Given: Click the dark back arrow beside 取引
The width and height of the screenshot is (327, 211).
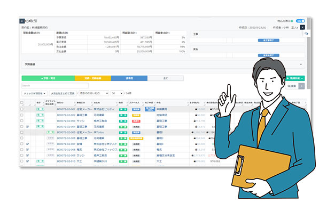Looking at the screenshot, I should 22,21.
